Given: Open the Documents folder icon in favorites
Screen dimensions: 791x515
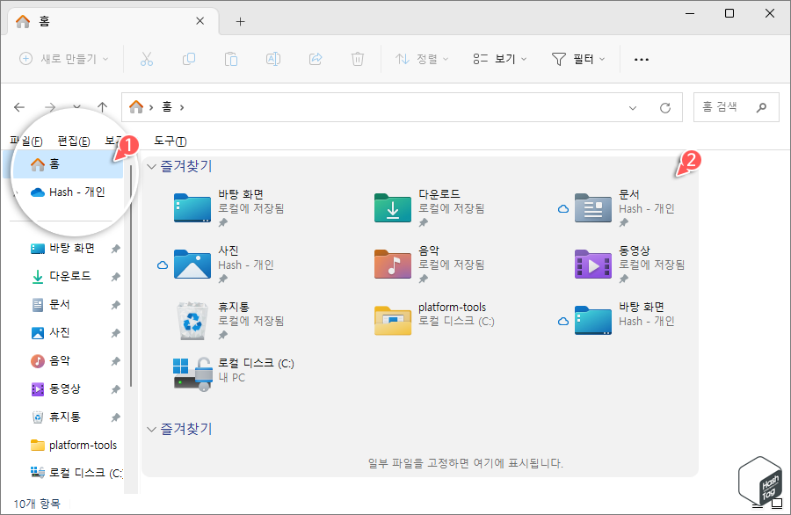Looking at the screenshot, I should pyautogui.click(x=592, y=207).
